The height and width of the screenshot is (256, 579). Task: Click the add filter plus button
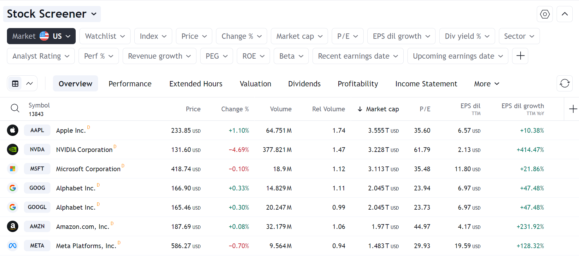[520, 56]
